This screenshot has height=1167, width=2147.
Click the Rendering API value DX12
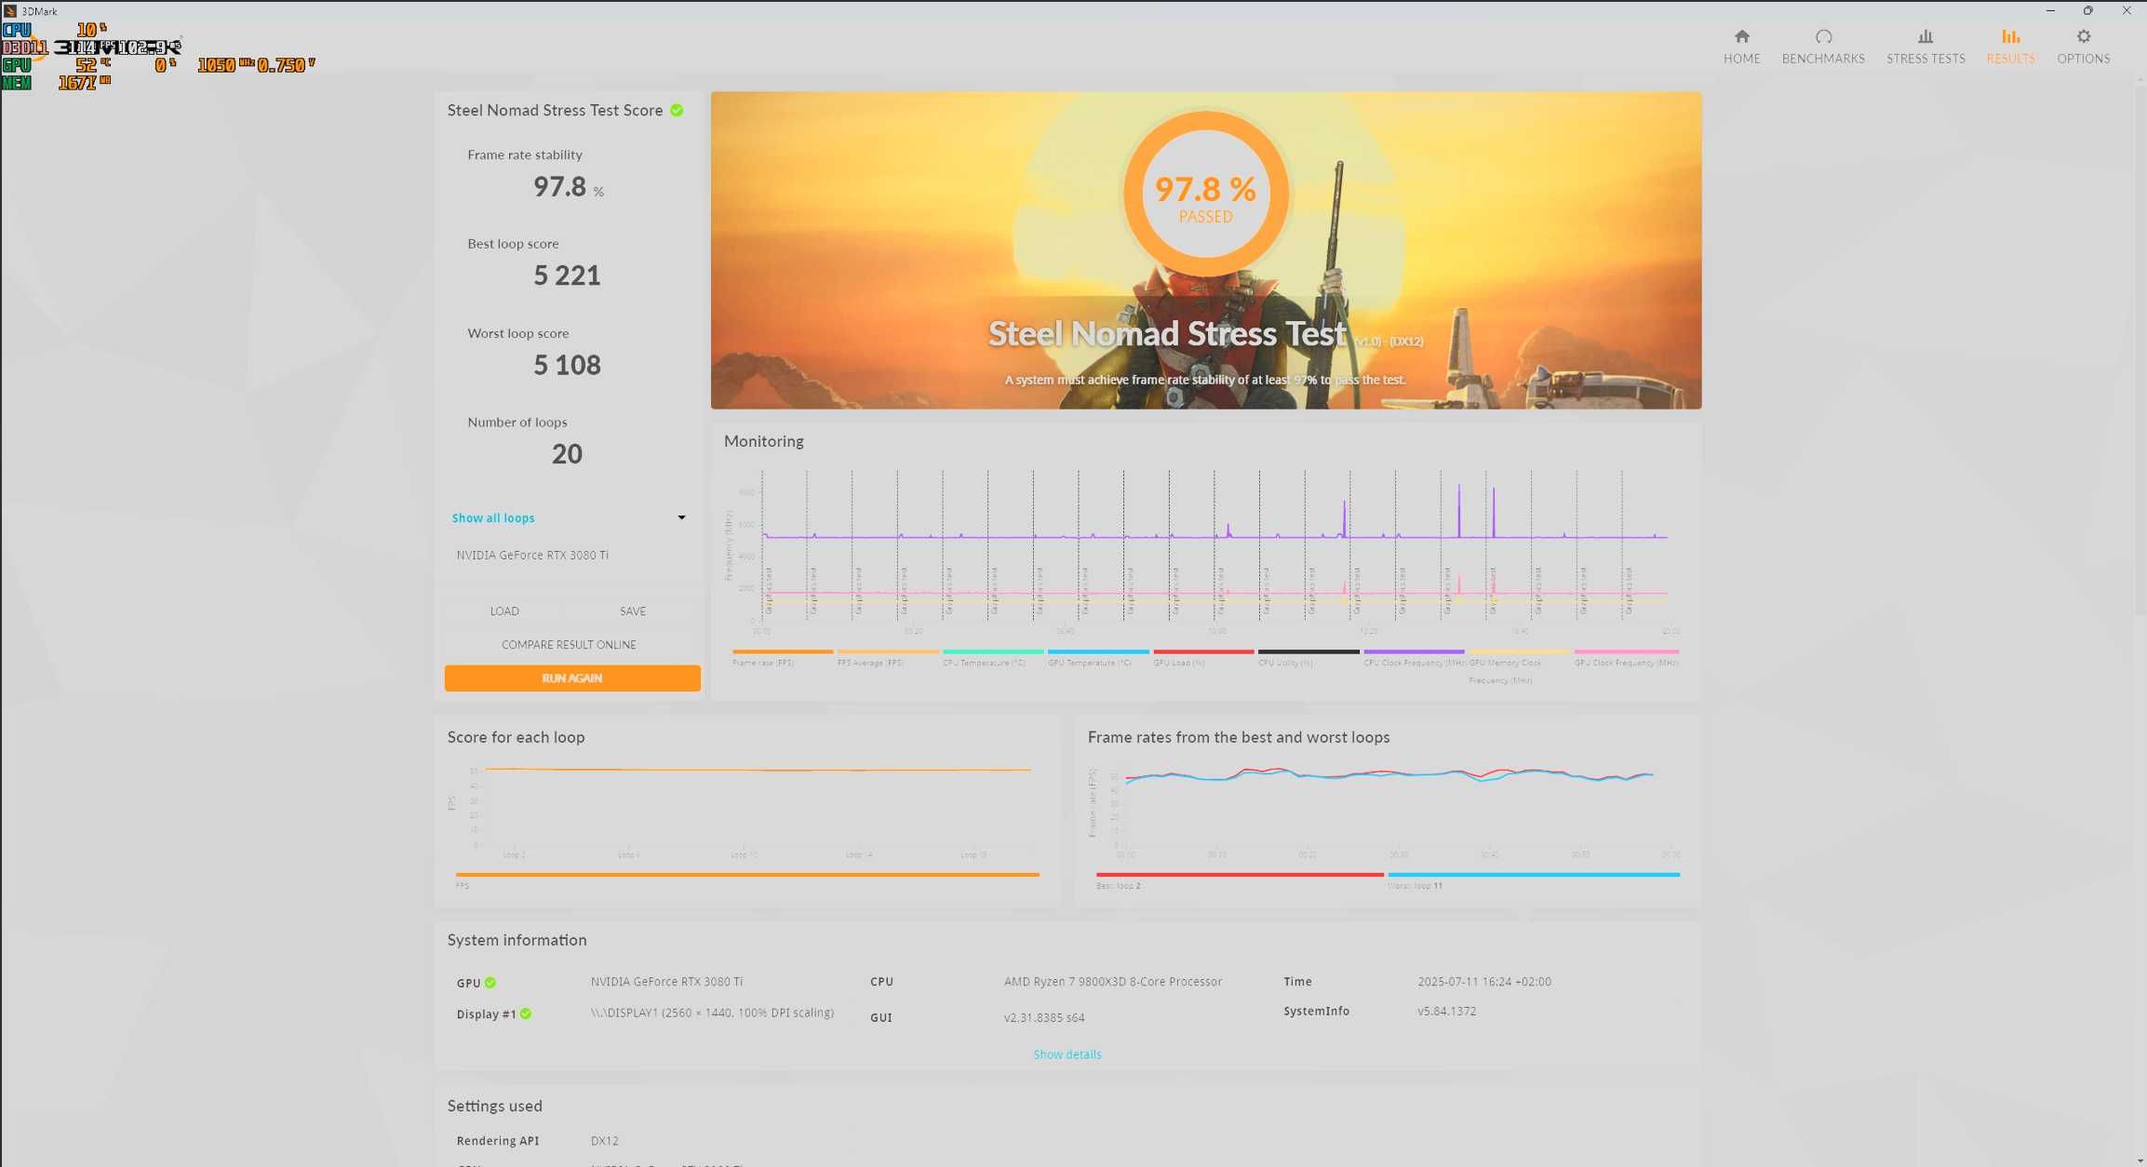pos(604,1140)
